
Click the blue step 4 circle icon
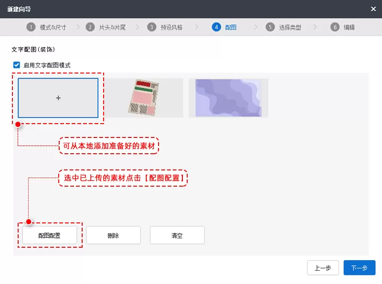point(216,27)
